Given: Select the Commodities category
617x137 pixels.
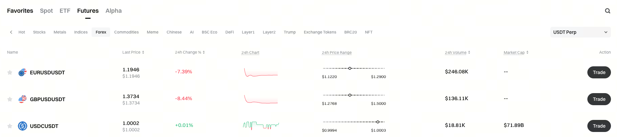Looking at the screenshot, I should click(126, 32).
